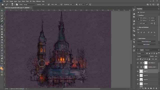The width and height of the screenshot is (160, 90).
Task: Select the Paint Bucket tool
Action: pyautogui.click(x=2, y=42)
